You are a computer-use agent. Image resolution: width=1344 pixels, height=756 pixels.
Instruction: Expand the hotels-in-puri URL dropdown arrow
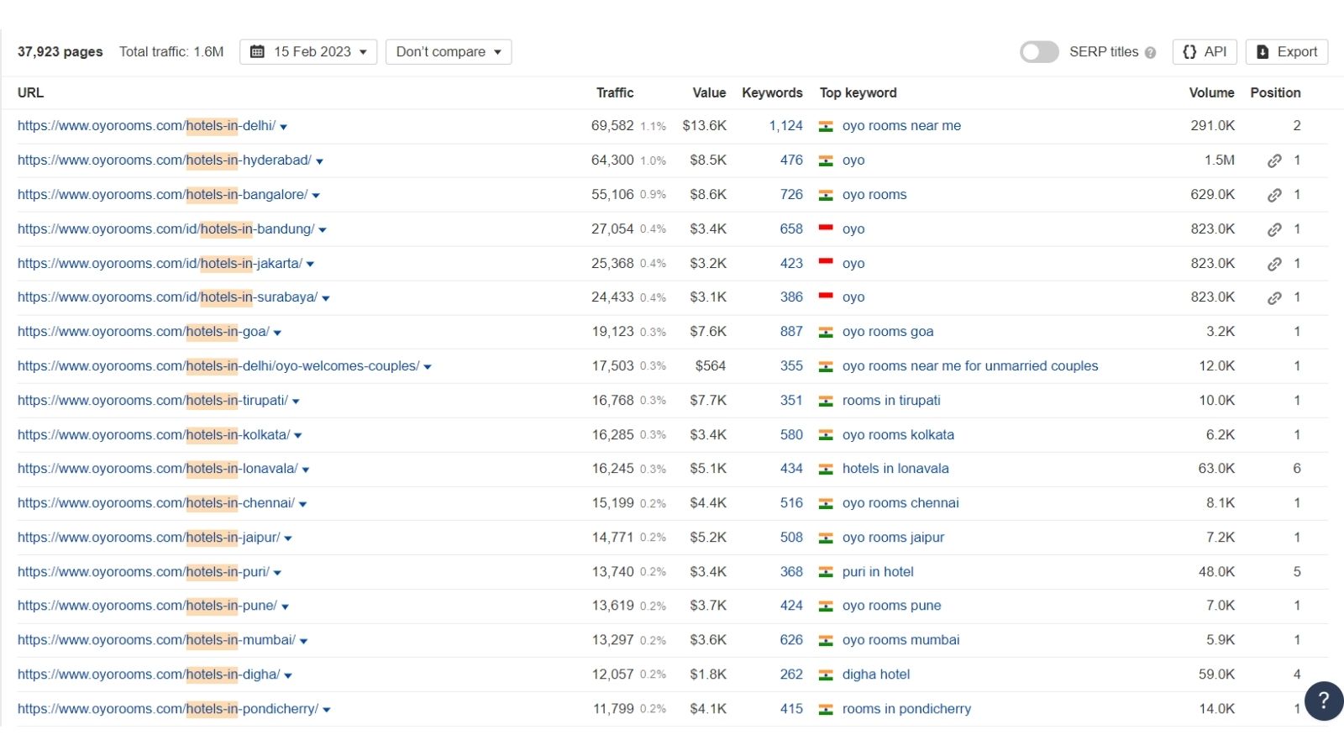click(277, 573)
